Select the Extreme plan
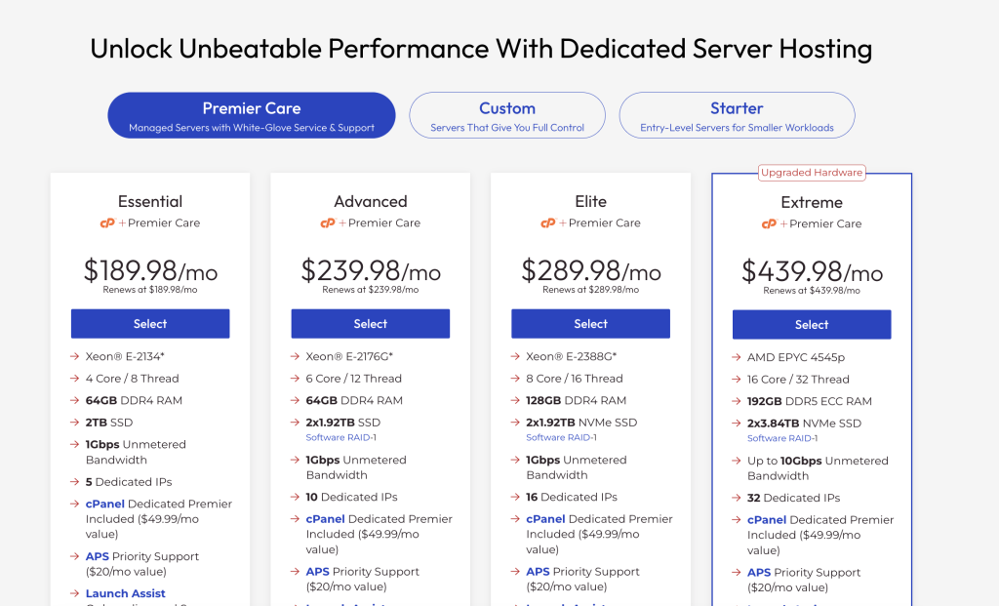Screen dimensions: 999x606 point(812,324)
